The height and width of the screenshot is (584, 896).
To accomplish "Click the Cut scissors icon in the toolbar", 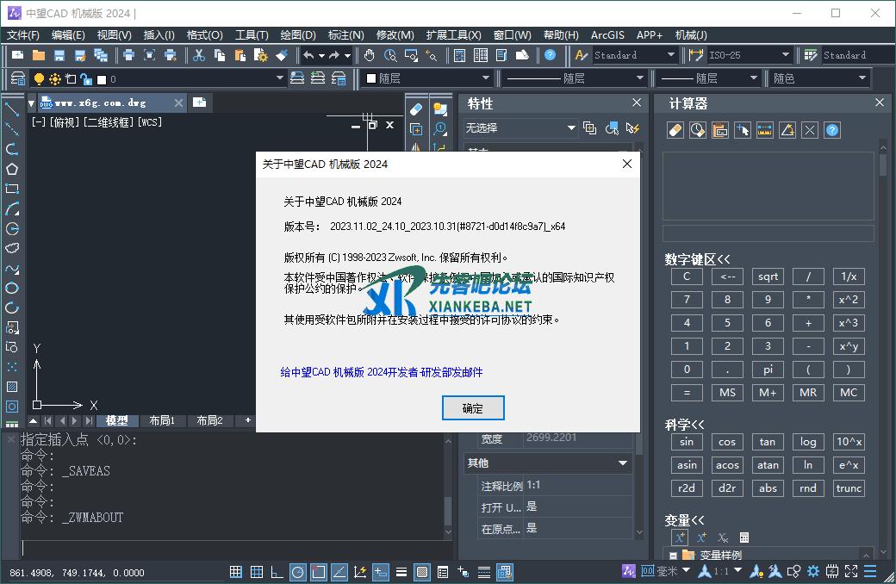I will click(197, 57).
